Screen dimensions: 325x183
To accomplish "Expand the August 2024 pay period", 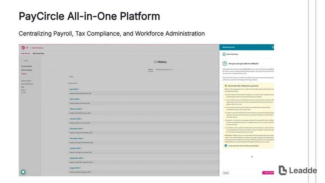I will 75,168.
